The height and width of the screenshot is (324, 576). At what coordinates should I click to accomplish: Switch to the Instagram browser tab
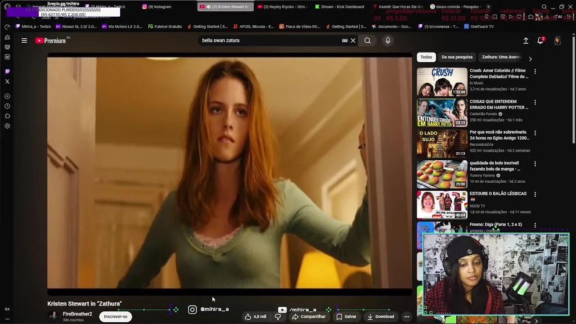166,7
